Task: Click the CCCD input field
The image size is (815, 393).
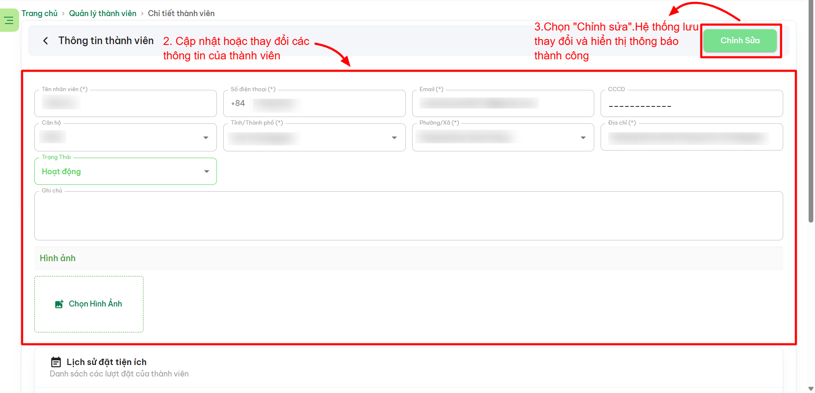Action: click(x=691, y=104)
